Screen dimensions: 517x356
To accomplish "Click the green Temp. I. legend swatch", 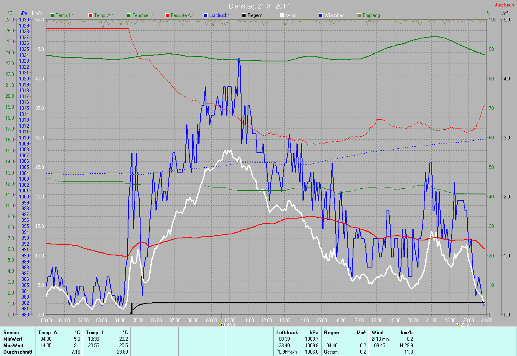I will pyautogui.click(x=52, y=15).
